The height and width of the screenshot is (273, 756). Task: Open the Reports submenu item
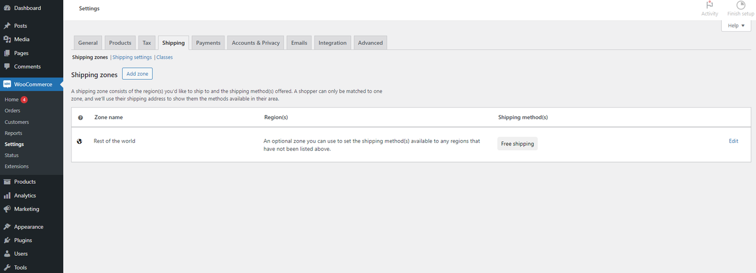(x=14, y=134)
